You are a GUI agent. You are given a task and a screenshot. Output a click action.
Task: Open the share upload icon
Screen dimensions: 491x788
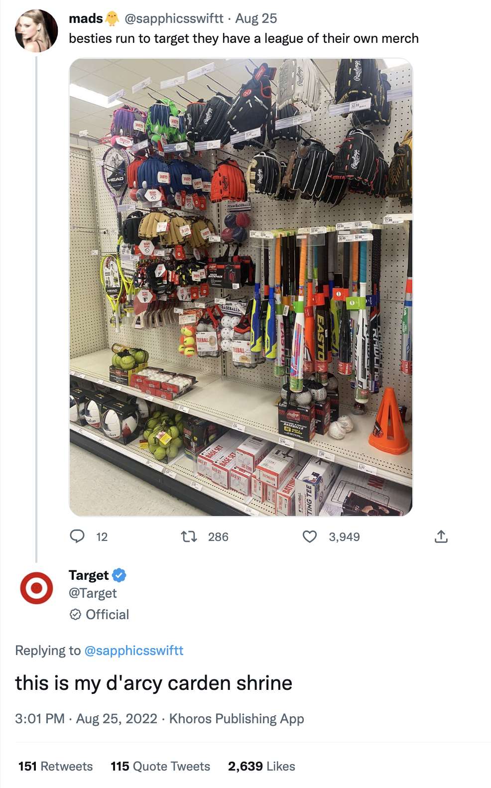441,536
